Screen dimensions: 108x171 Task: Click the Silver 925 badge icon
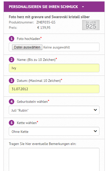pyautogui.click(x=91, y=25)
